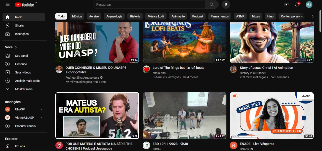This screenshot has height=151, width=322.
Task: Select the História filter chip
Action: click(135, 16)
